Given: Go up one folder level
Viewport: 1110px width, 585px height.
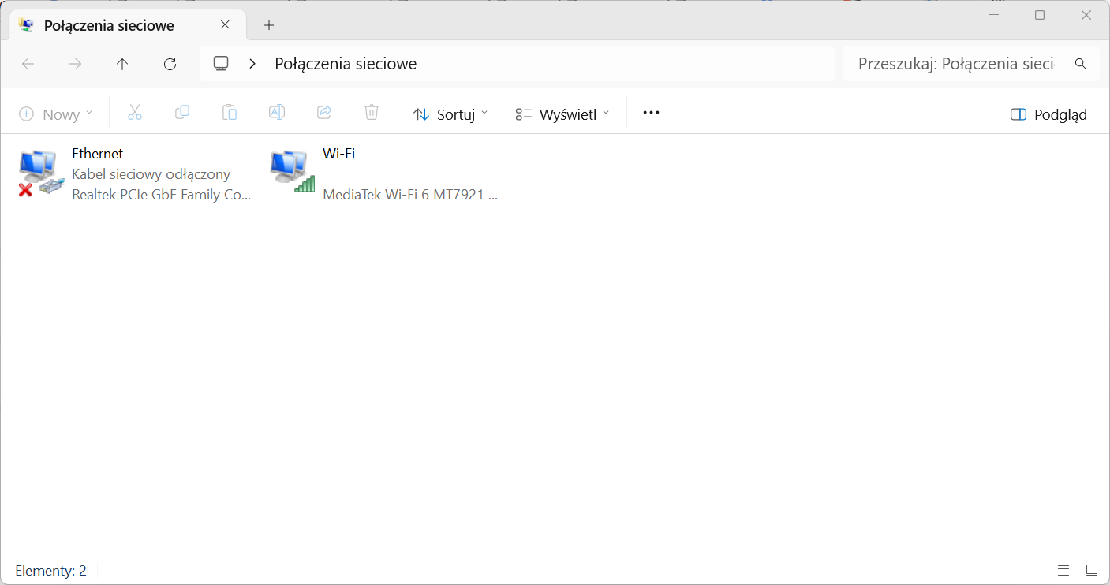Looking at the screenshot, I should point(122,64).
